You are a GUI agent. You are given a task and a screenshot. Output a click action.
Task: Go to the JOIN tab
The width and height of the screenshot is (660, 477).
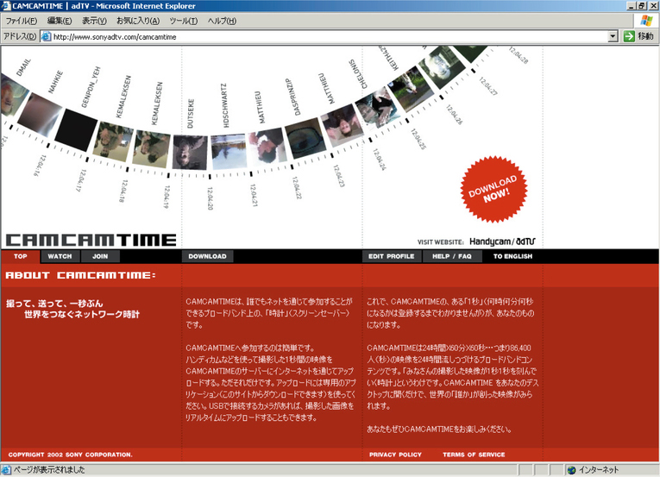click(x=100, y=256)
